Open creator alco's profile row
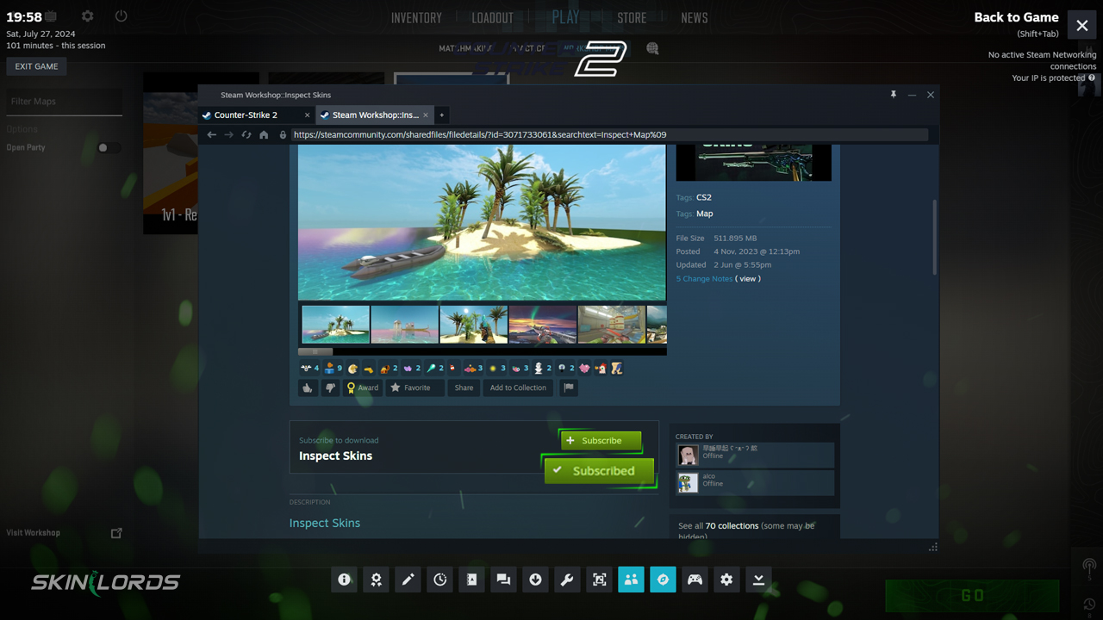This screenshot has height=620, width=1103. (x=755, y=482)
